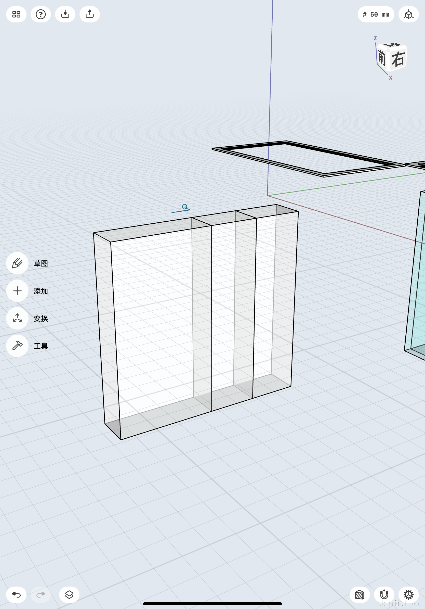Open the gear settings menu
This screenshot has width=425, height=609.
click(x=408, y=595)
